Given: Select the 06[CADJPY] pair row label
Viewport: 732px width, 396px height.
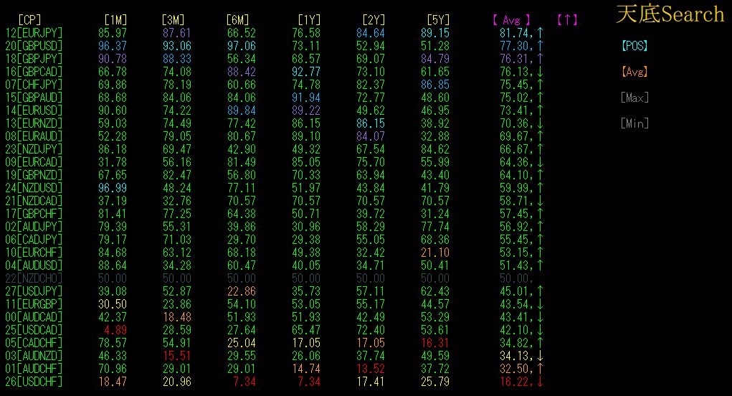Looking at the screenshot, I should 34,240.
